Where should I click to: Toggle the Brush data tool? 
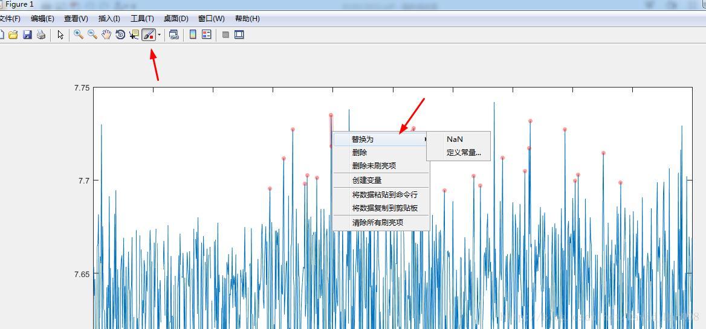(149, 34)
